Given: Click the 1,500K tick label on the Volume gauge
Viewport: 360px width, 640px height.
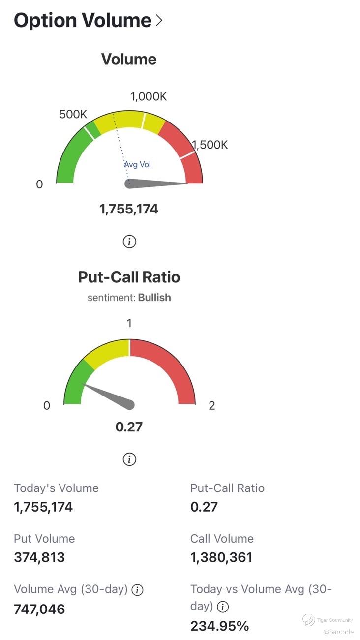Looking at the screenshot, I should tap(210, 145).
